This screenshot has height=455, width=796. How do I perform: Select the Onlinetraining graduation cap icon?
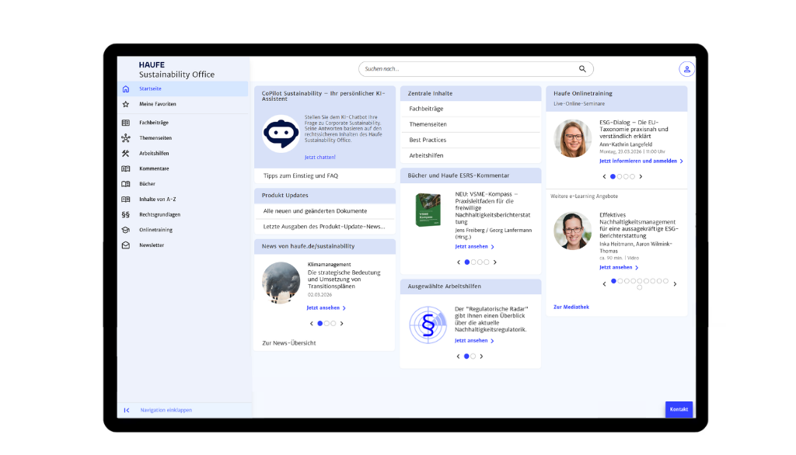coord(126,230)
